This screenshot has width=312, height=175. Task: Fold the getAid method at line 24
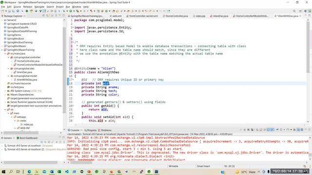click(73, 106)
